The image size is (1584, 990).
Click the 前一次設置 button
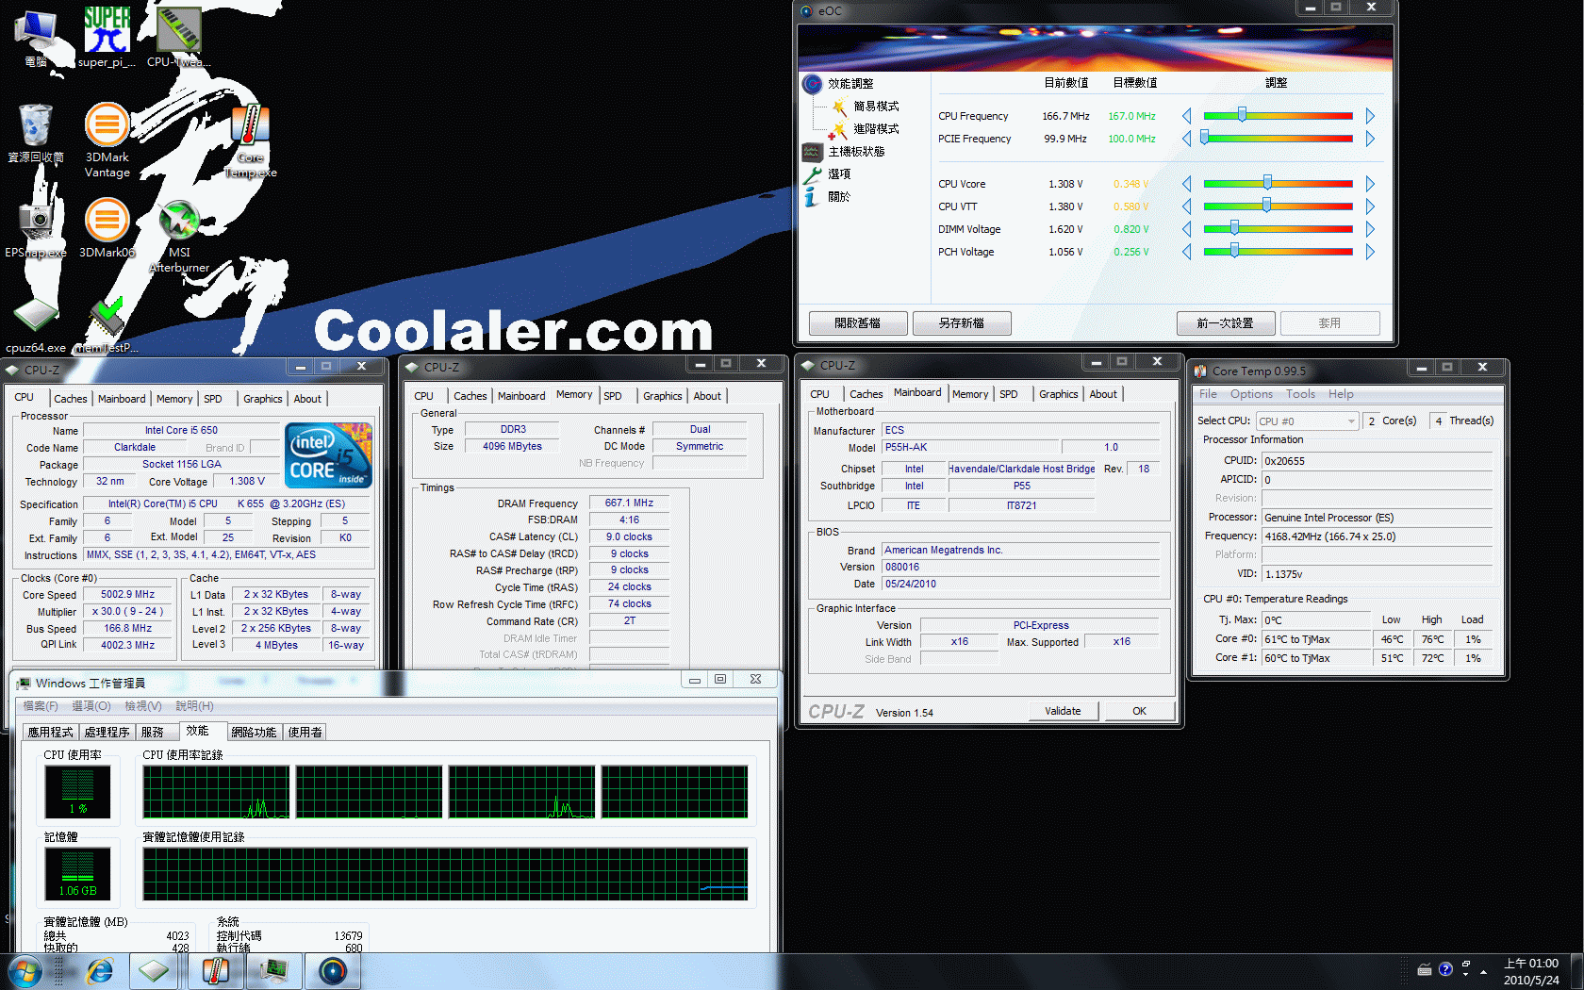pos(1225,323)
